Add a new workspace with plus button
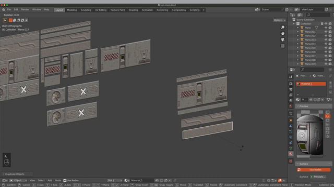Screen dimensions: 334x187 click(x=204, y=10)
